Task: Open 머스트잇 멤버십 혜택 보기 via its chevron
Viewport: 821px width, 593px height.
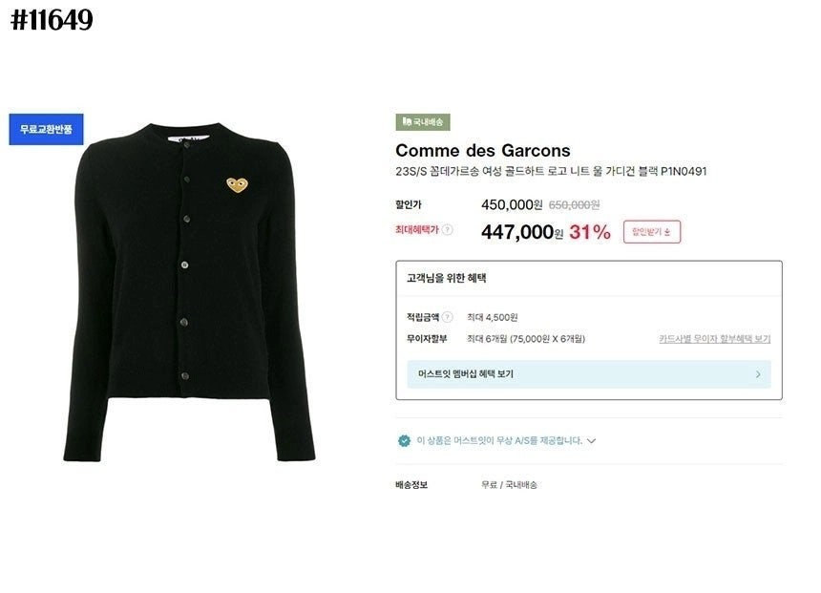Action: [757, 373]
